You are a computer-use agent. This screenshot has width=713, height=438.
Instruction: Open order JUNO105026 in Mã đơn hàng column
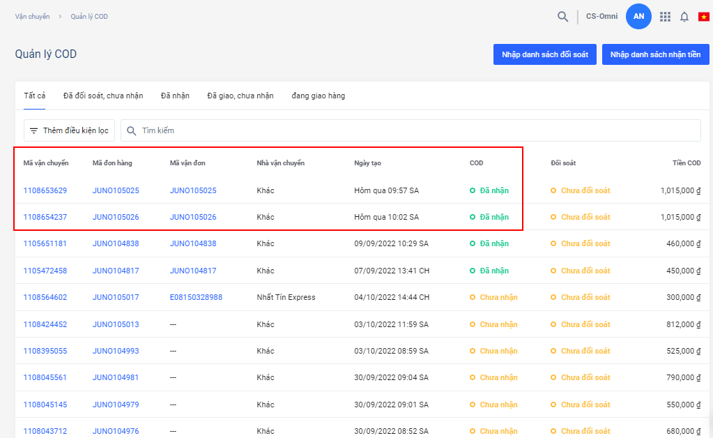[116, 217]
